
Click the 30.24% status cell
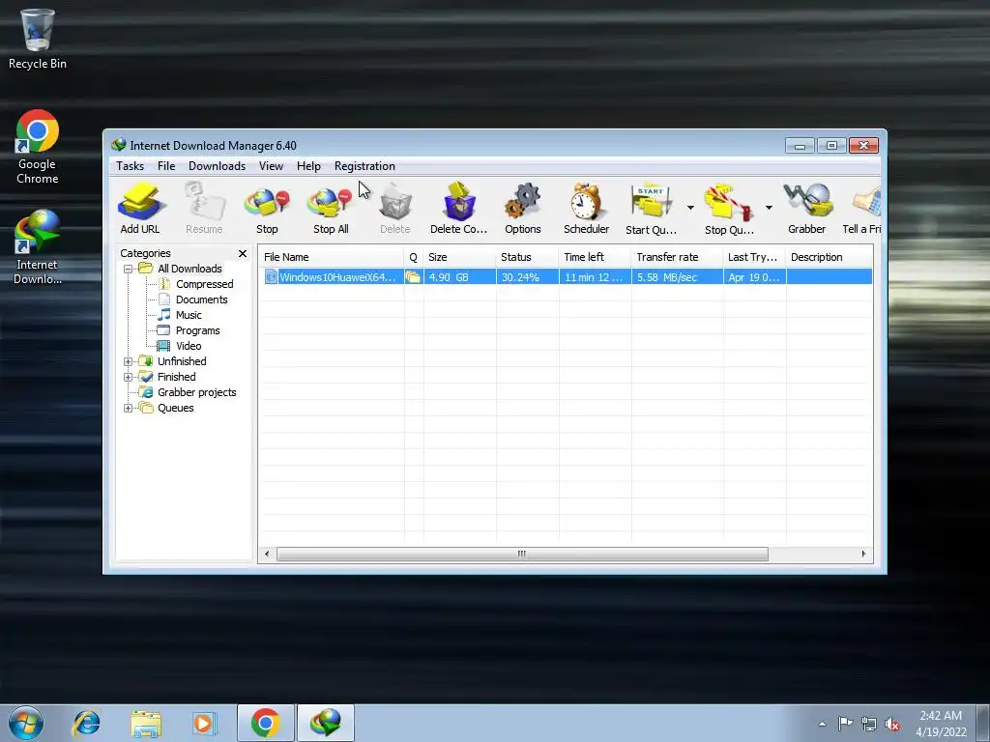(x=527, y=277)
